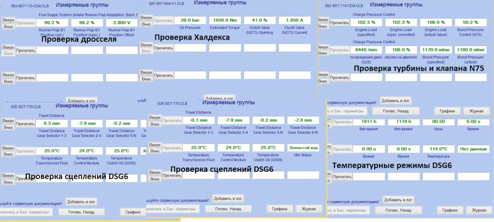The width and height of the screenshot is (494, 222).
Task: Select the 106.0 % Engine Load actual Value field
Action: 436,23
